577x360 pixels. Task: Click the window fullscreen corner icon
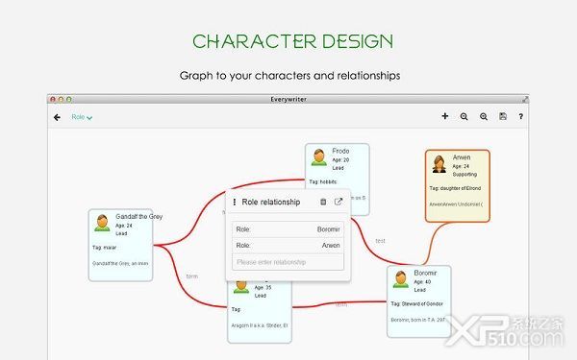[525, 99]
